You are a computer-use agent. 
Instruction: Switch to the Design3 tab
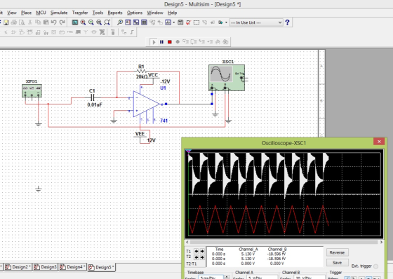46,267
